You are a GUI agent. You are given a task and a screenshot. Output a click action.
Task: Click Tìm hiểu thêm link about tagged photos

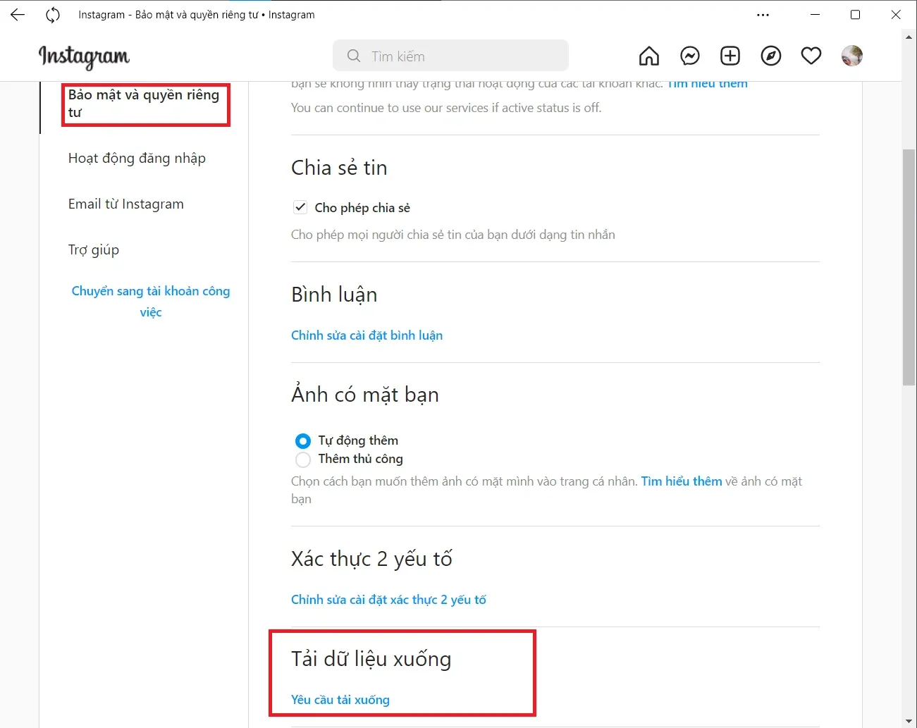pos(682,481)
